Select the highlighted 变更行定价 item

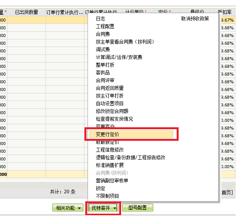131,134
